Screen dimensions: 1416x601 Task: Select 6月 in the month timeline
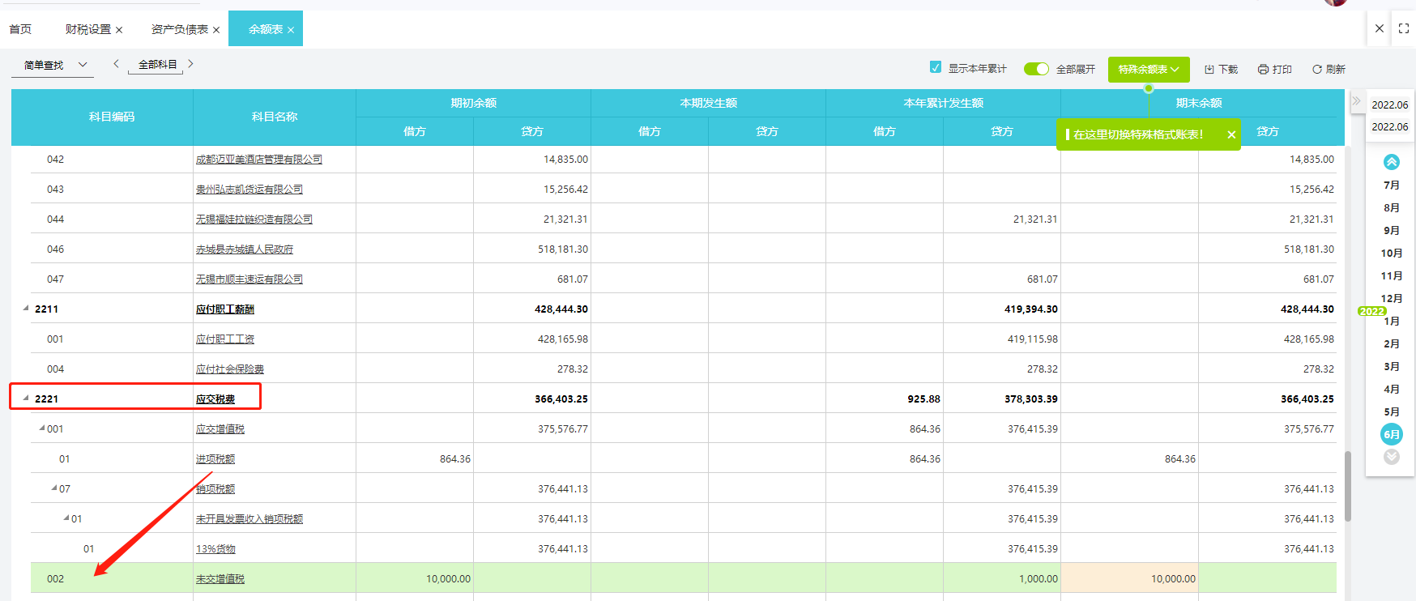(1391, 435)
